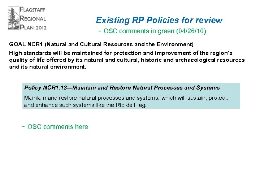This screenshot has width=260, height=195.
Task: Click text 'Maintain and restore natural processes and systems'
Action: tap(126, 101)
